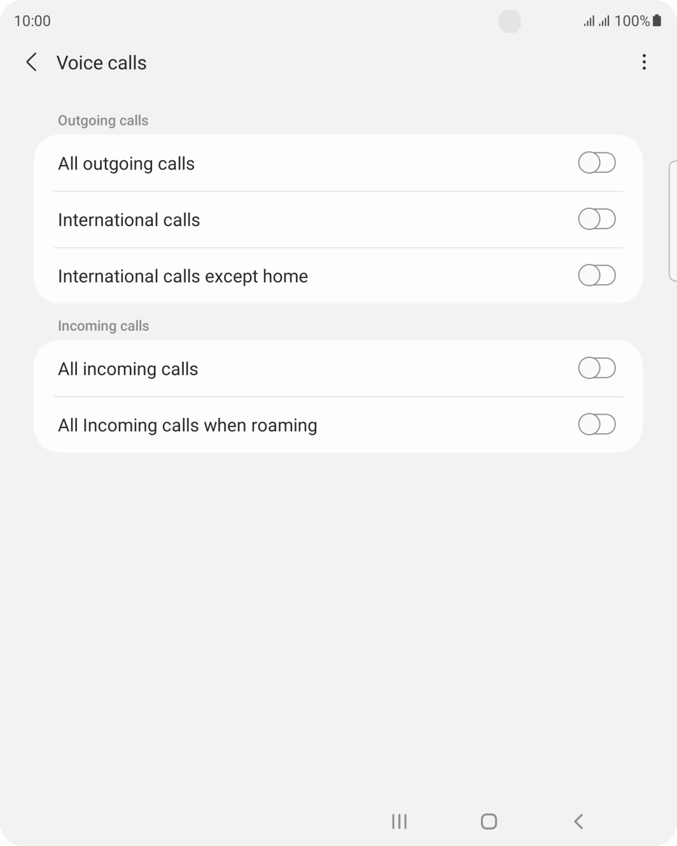Tap the battery icon in the status bar
The height and width of the screenshot is (846, 677).
coord(657,20)
